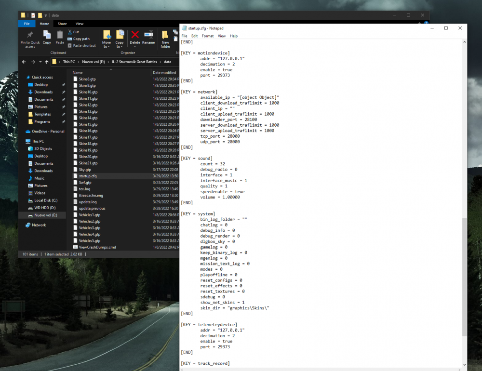Click the Rename icon in Organize group
The image size is (482, 371).
(x=148, y=35)
